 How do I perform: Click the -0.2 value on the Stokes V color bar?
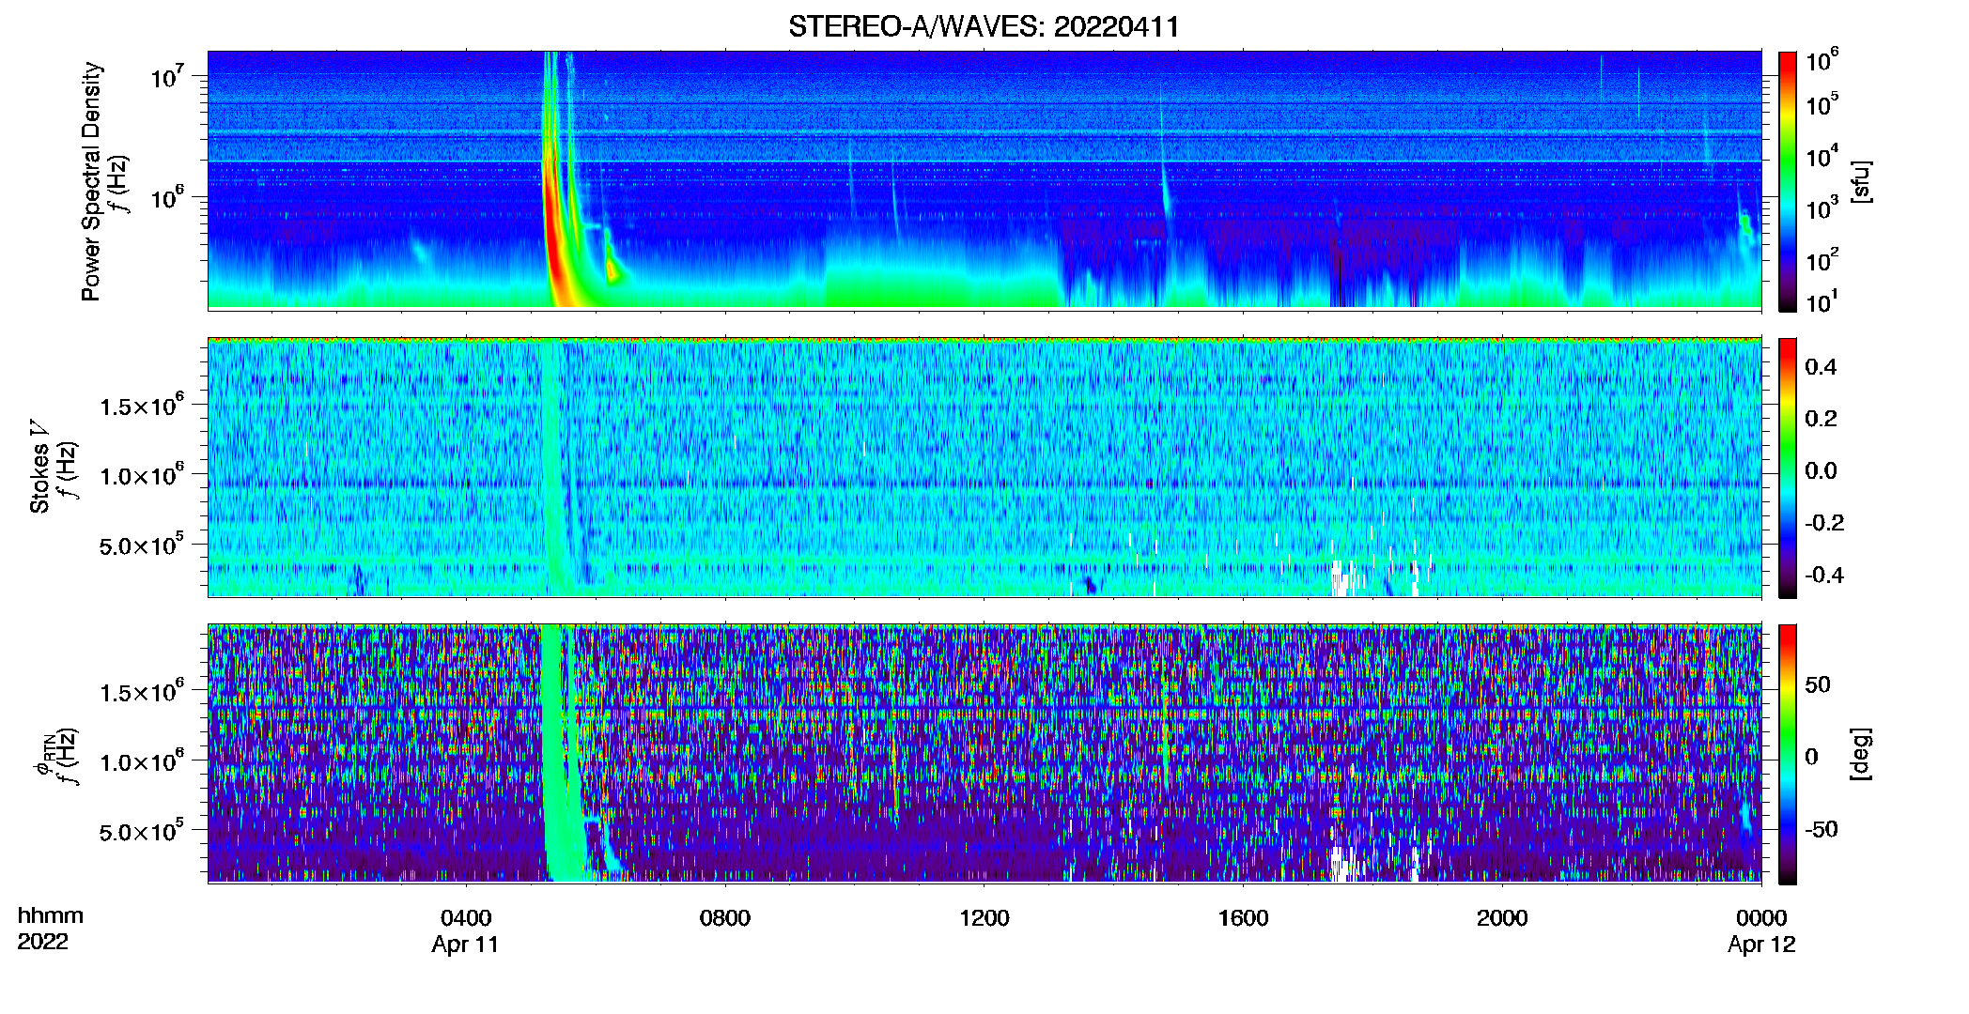click(x=1824, y=523)
